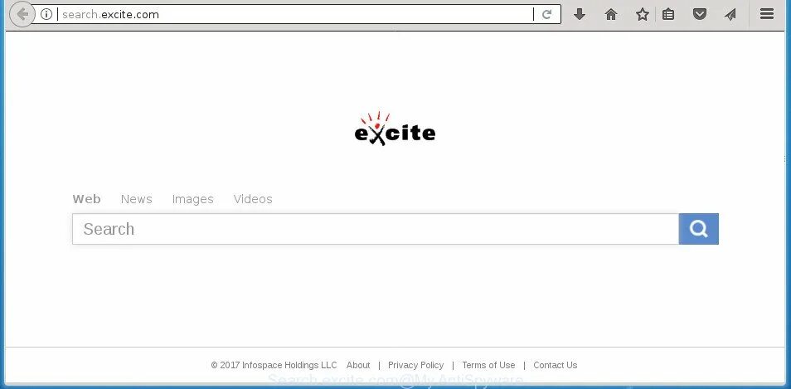The image size is (791, 389).
Task: Open the About footer link
Action: (358, 365)
